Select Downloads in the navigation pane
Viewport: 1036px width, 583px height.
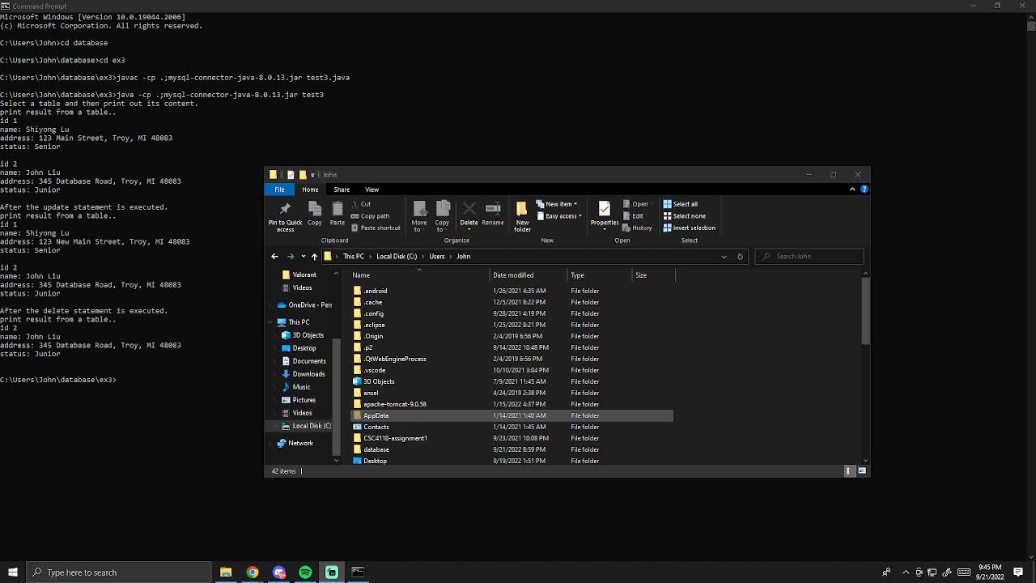(x=308, y=374)
